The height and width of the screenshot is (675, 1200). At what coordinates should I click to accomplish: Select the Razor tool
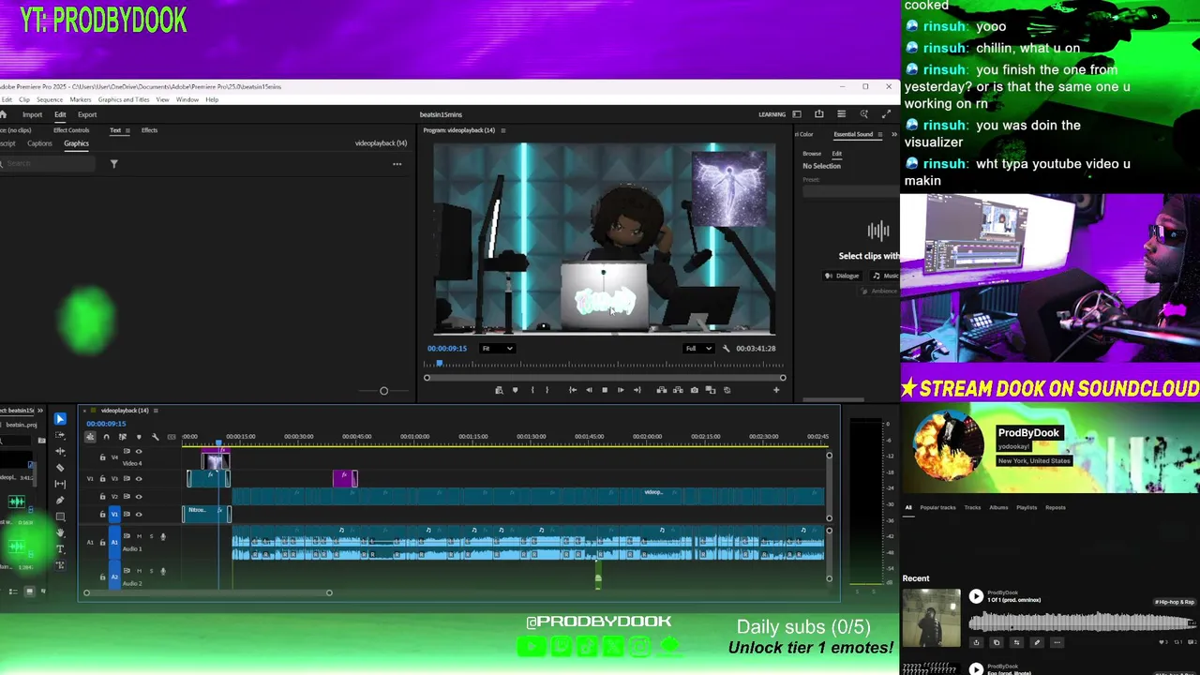60,468
